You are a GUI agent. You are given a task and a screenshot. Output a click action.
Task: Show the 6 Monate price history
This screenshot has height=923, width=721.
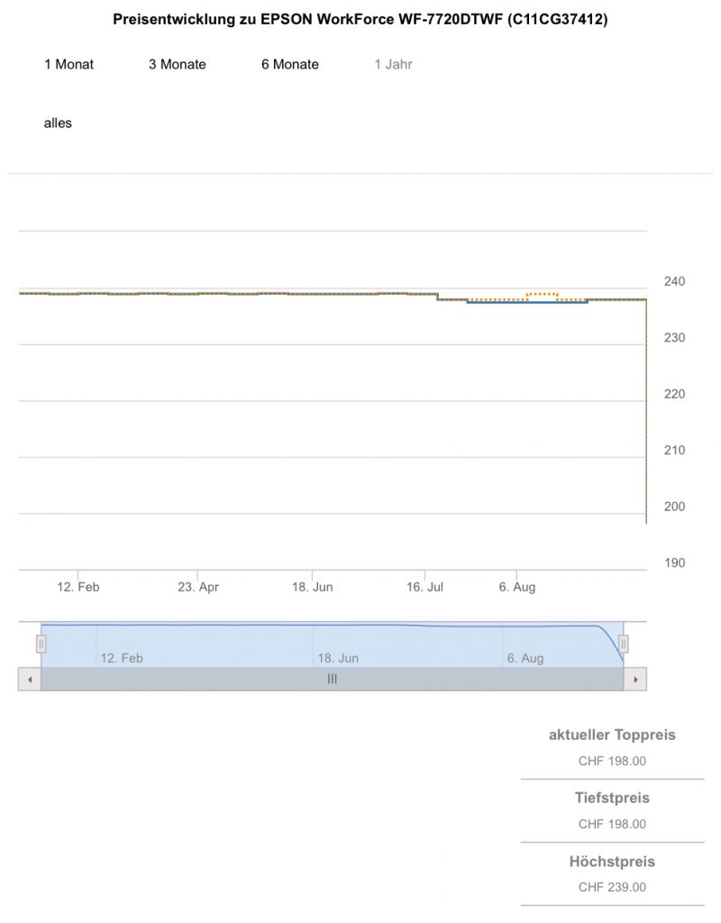point(290,64)
